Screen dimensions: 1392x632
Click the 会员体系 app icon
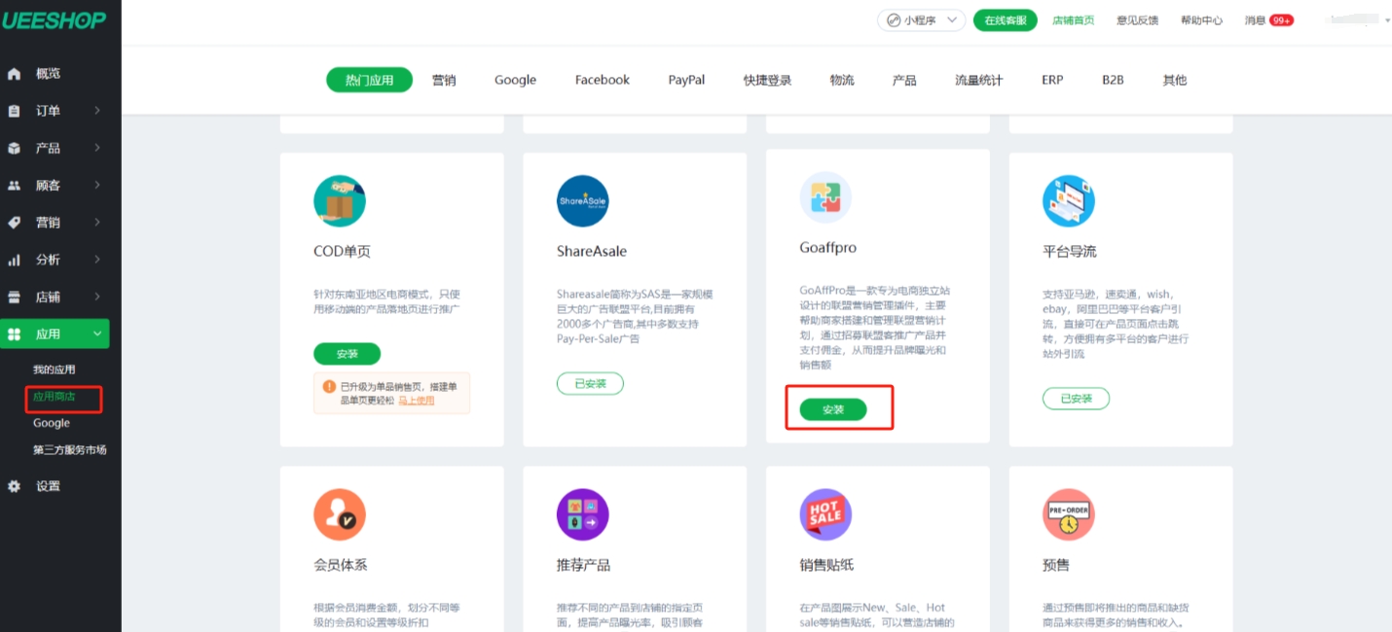(x=340, y=514)
